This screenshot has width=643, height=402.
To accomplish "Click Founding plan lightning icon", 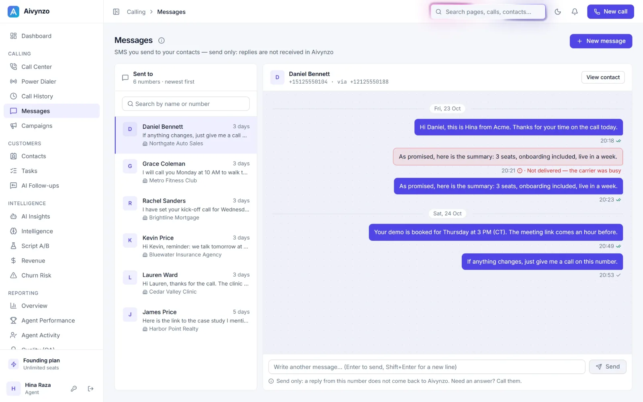I will [x=14, y=364].
